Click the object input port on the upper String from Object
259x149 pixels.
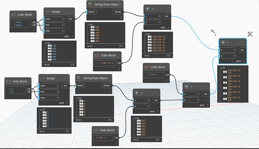(x=91, y=12)
